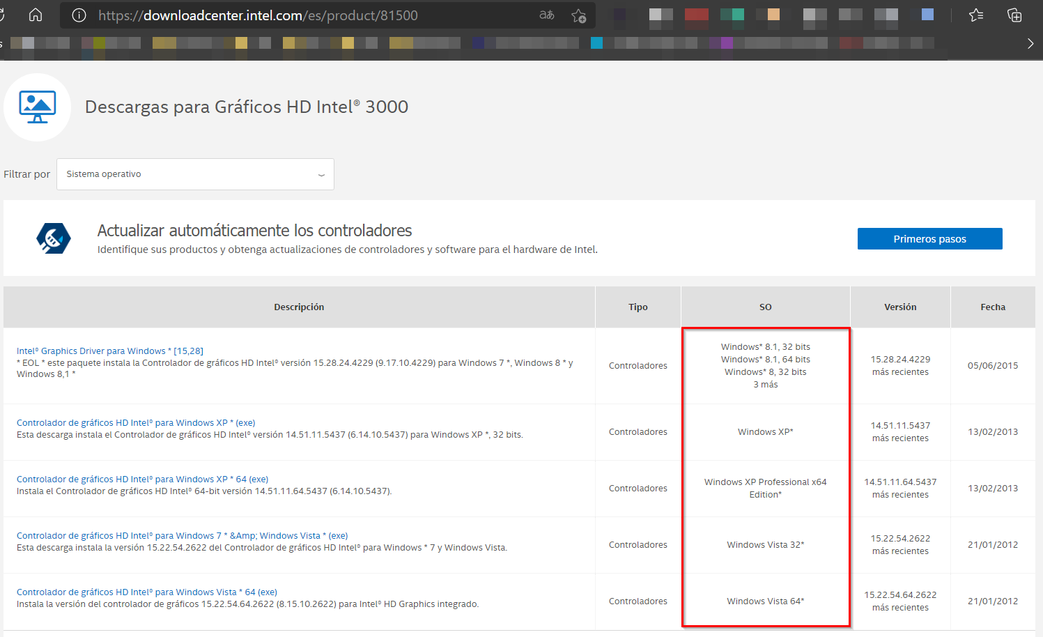Image resolution: width=1043 pixels, height=637 pixels.
Task: Click 'más recientes' under version 15.28.24.4229
Action: point(900,372)
